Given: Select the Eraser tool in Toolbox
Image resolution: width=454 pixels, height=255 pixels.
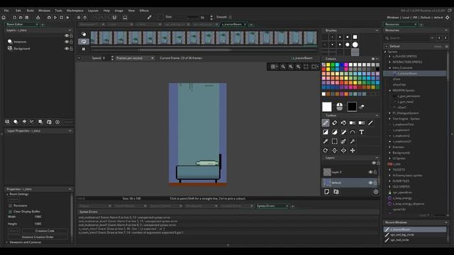Looking at the screenshot, I should tap(334, 123).
